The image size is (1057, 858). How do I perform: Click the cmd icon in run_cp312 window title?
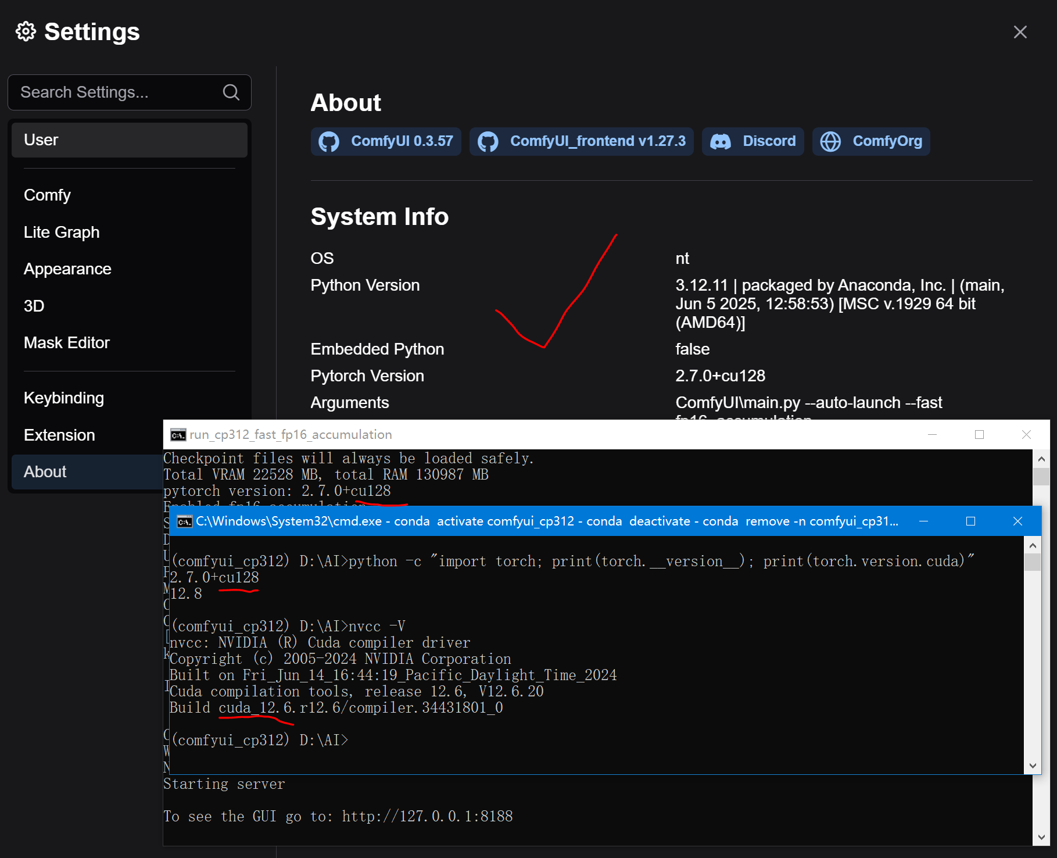[x=178, y=435]
